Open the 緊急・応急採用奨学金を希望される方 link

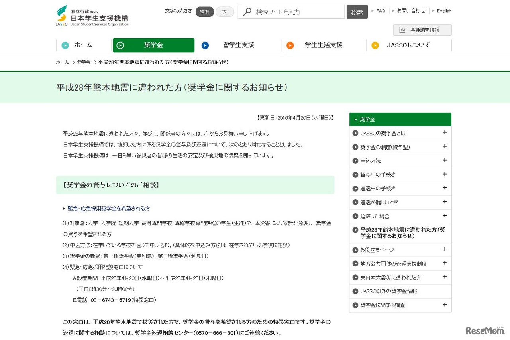[x=108, y=208]
